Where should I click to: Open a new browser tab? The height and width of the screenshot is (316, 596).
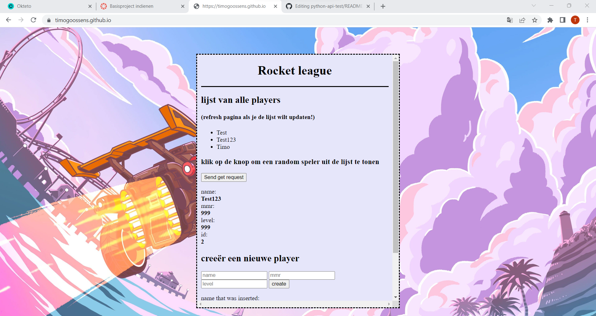tap(383, 6)
